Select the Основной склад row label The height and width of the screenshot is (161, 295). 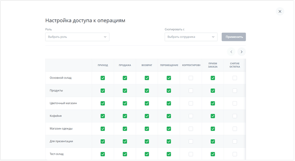coord(61,78)
